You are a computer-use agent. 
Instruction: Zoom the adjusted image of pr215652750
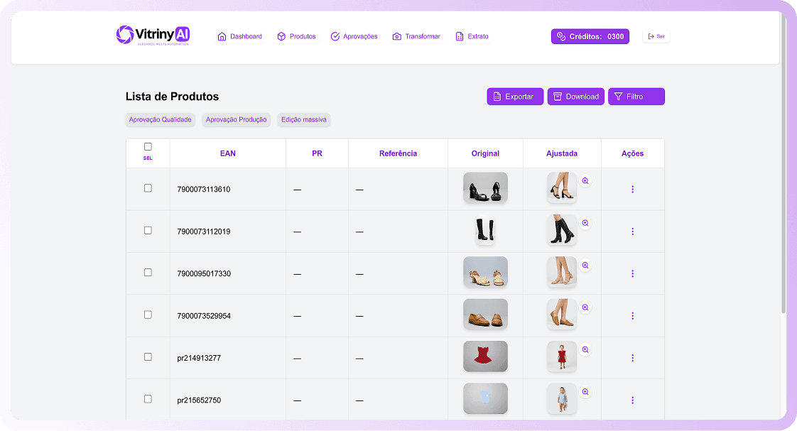pyautogui.click(x=585, y=392)
